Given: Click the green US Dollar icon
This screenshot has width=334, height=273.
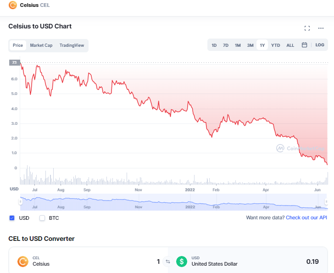Looking at the screenshot, I should click(x=182, y=262).
